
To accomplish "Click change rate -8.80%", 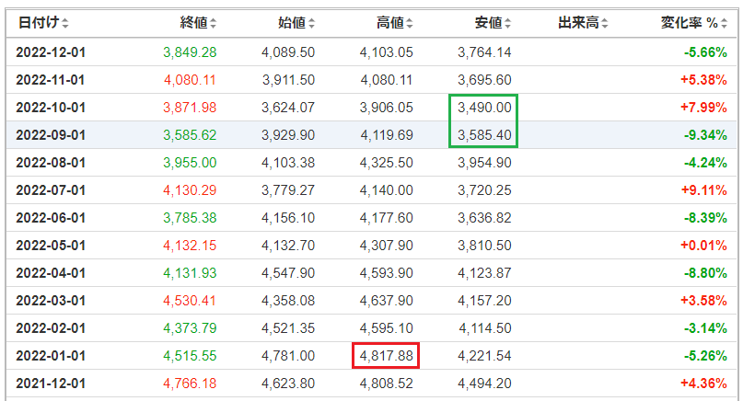I will pos(705,273).
